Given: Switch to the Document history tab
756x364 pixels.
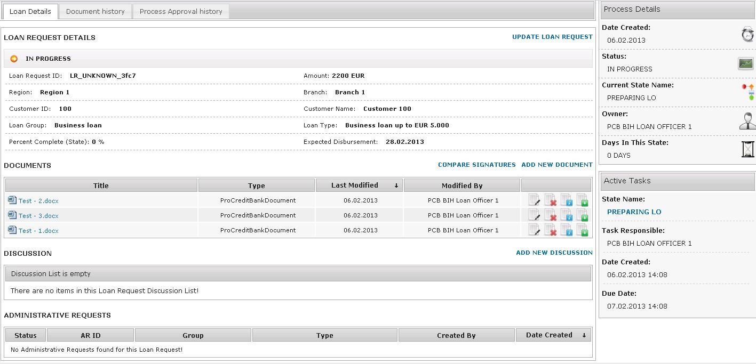Looking at the screenshot, I should [x=95, y=11].
